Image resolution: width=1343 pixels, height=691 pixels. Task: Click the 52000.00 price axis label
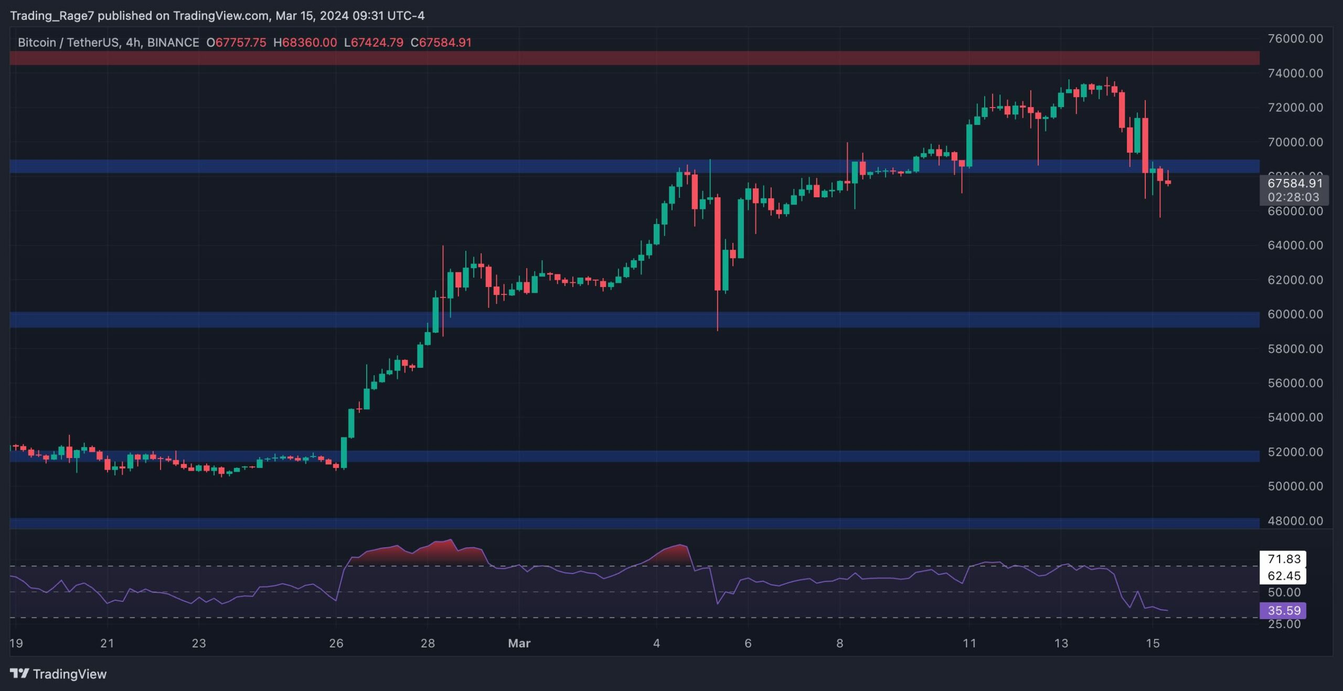pos(1295,452)
